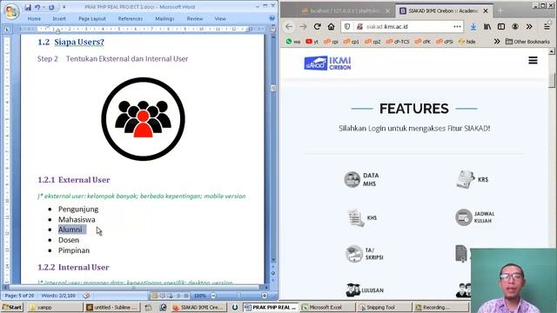
Task: Click the proofing errors icon in status bar
Action: pyautogui.click(x=86, y=296)
